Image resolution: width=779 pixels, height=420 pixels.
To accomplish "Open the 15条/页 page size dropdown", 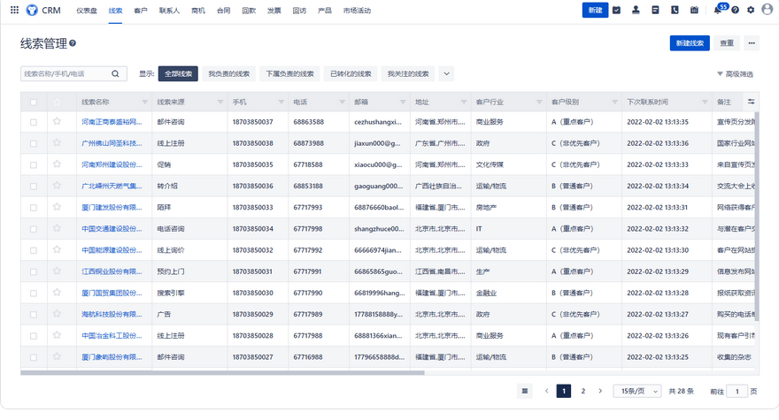I will coord(636,391).
